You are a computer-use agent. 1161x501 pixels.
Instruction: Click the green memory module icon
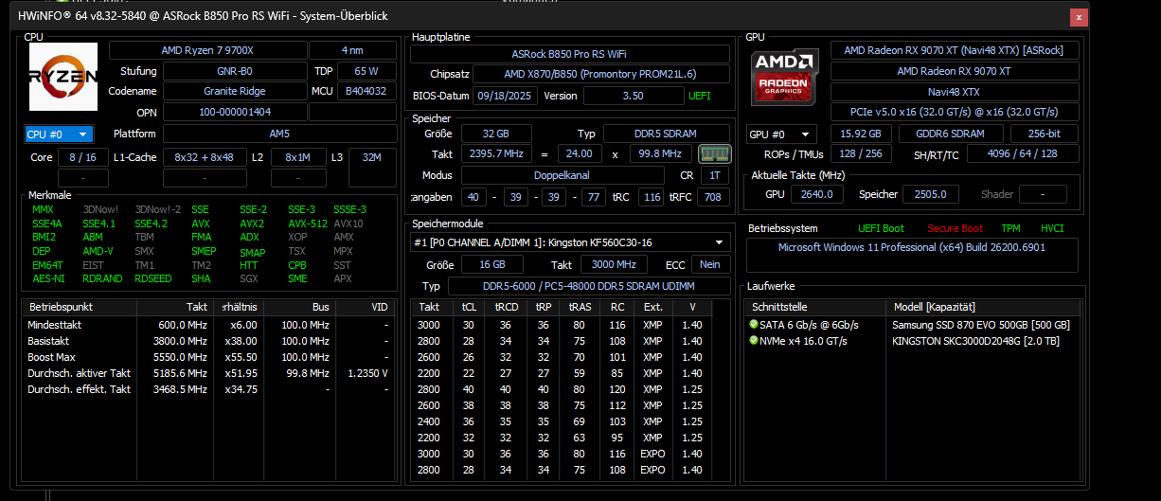point(714,153)
